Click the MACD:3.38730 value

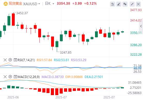pyautogui.click(x=53, y=77)
